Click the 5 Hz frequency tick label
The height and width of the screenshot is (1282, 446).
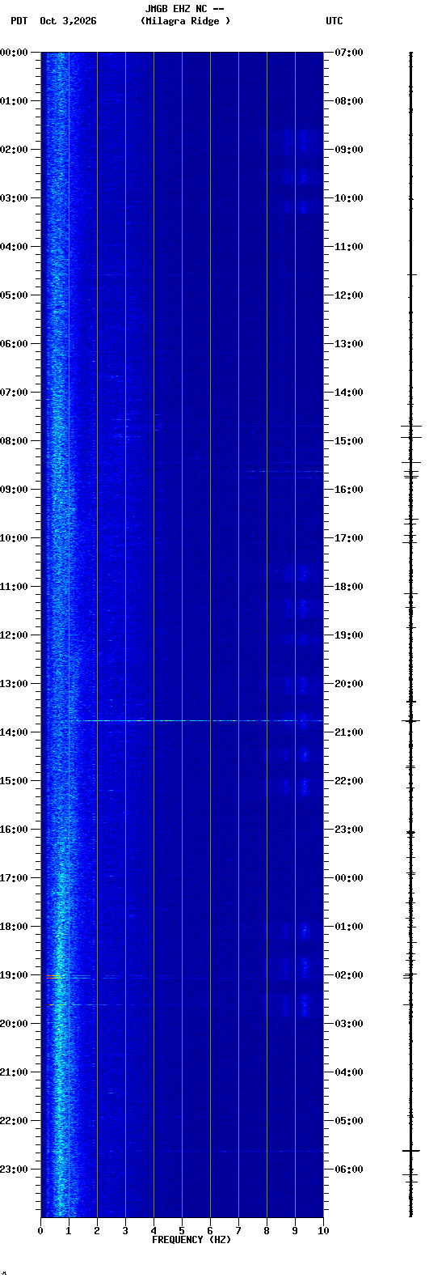click(x=182, y=1231)
